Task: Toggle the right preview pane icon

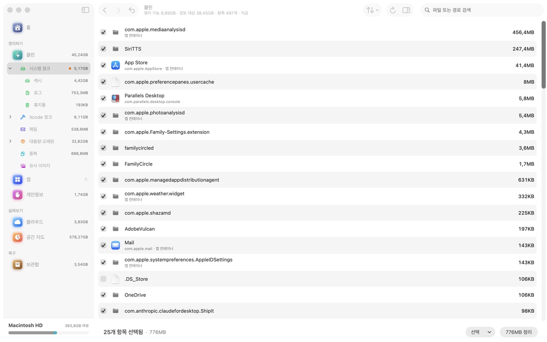Action: [406, 10]
